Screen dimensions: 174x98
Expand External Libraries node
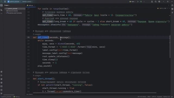coord(5,11)
